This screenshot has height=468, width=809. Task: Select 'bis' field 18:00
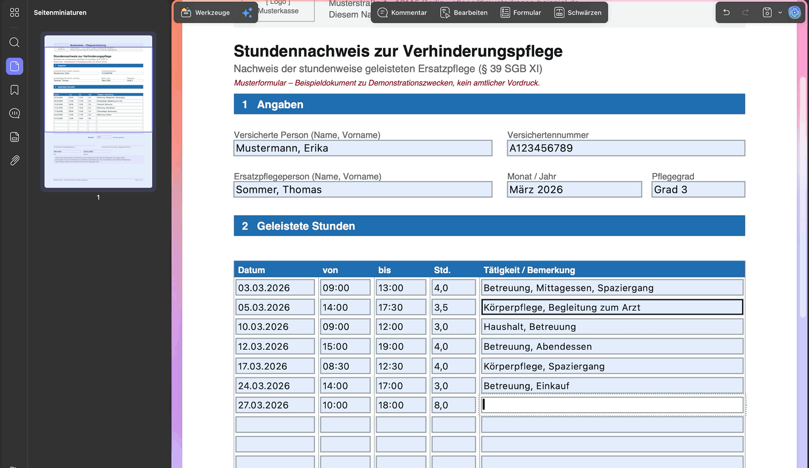[401, 405]
